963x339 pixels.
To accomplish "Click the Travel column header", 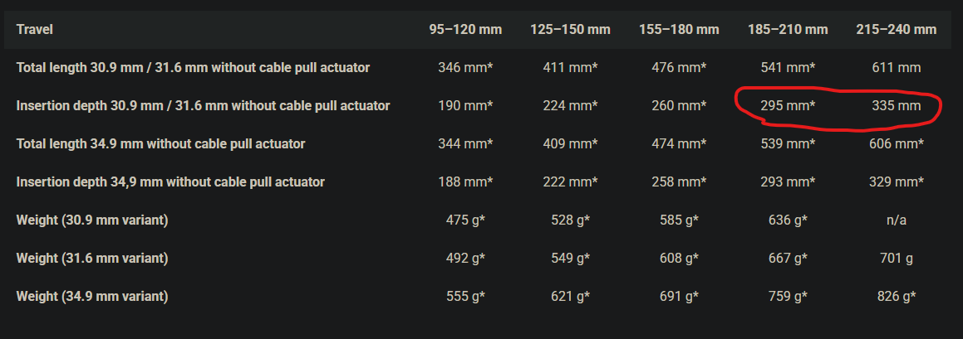I will [35, 30].
